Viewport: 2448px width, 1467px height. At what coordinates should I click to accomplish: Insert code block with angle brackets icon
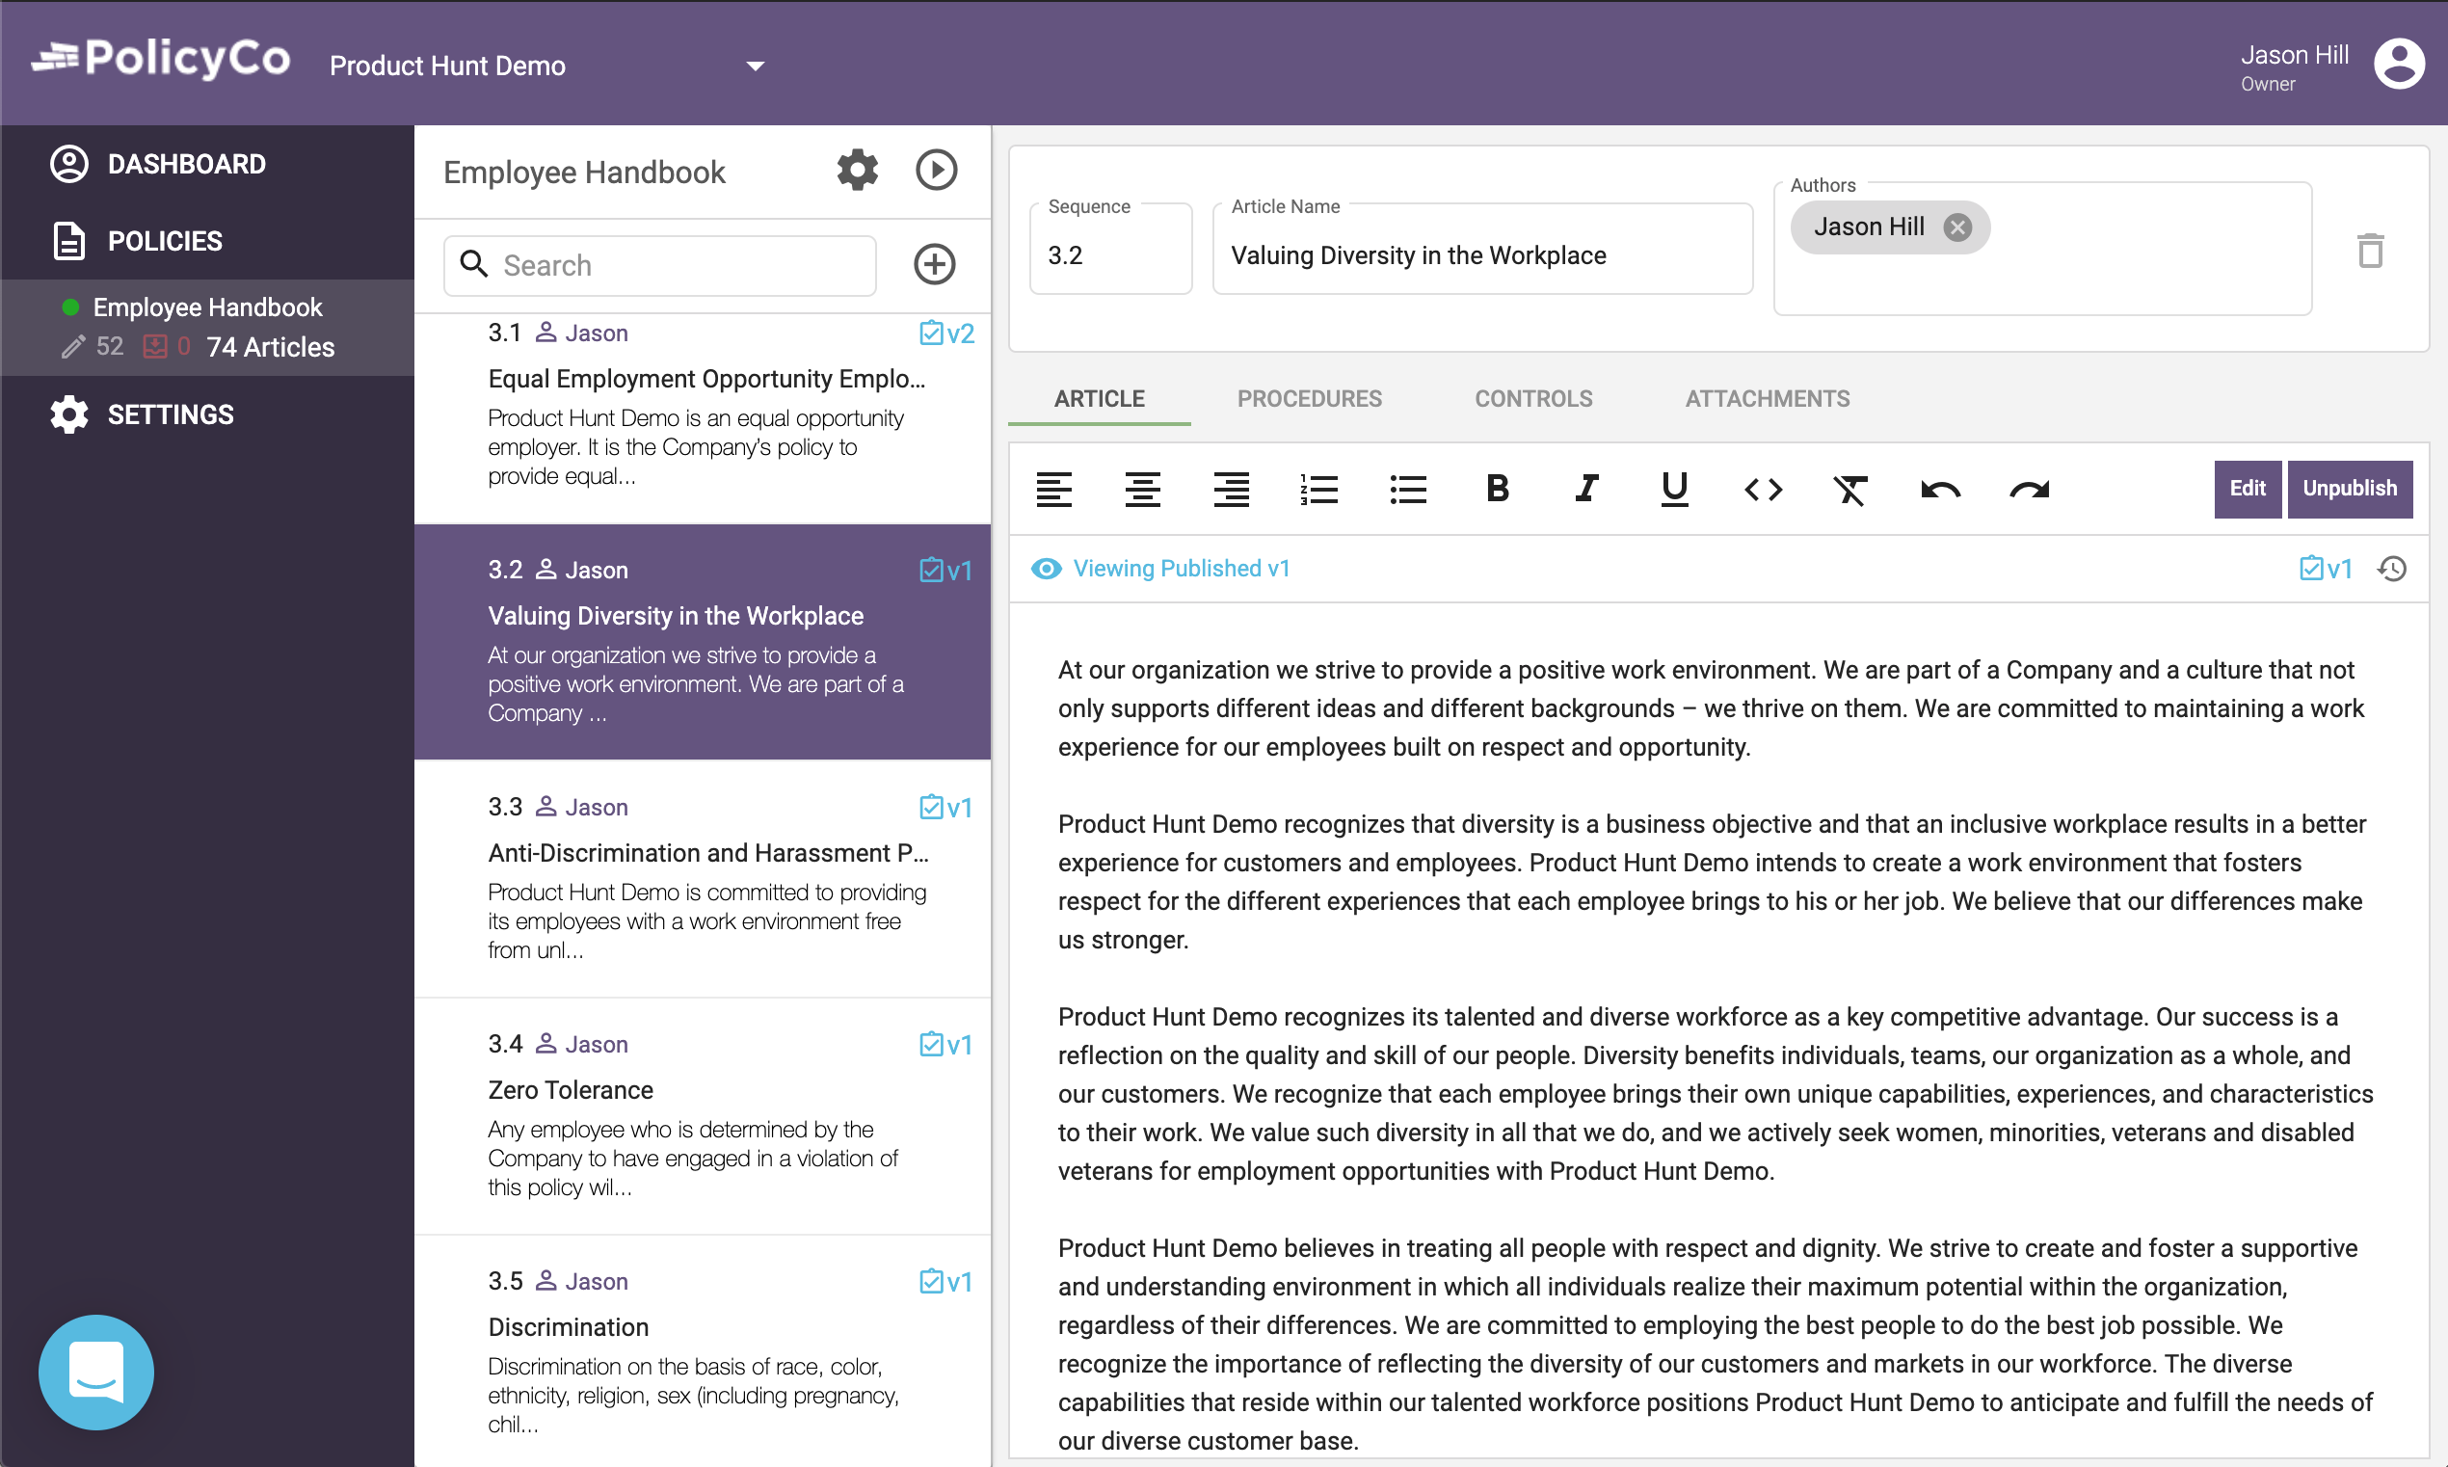pyautogui.click(x=1762, y=490)
